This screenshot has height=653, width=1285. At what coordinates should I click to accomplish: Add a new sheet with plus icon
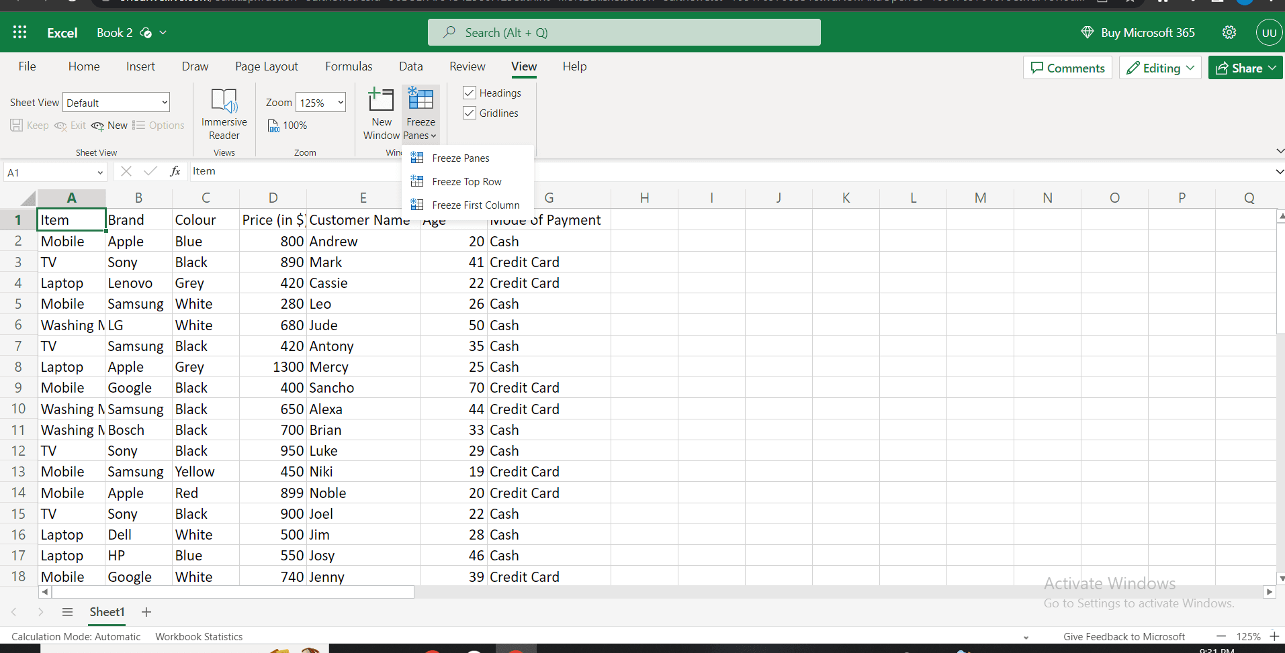tap(146, 612)
